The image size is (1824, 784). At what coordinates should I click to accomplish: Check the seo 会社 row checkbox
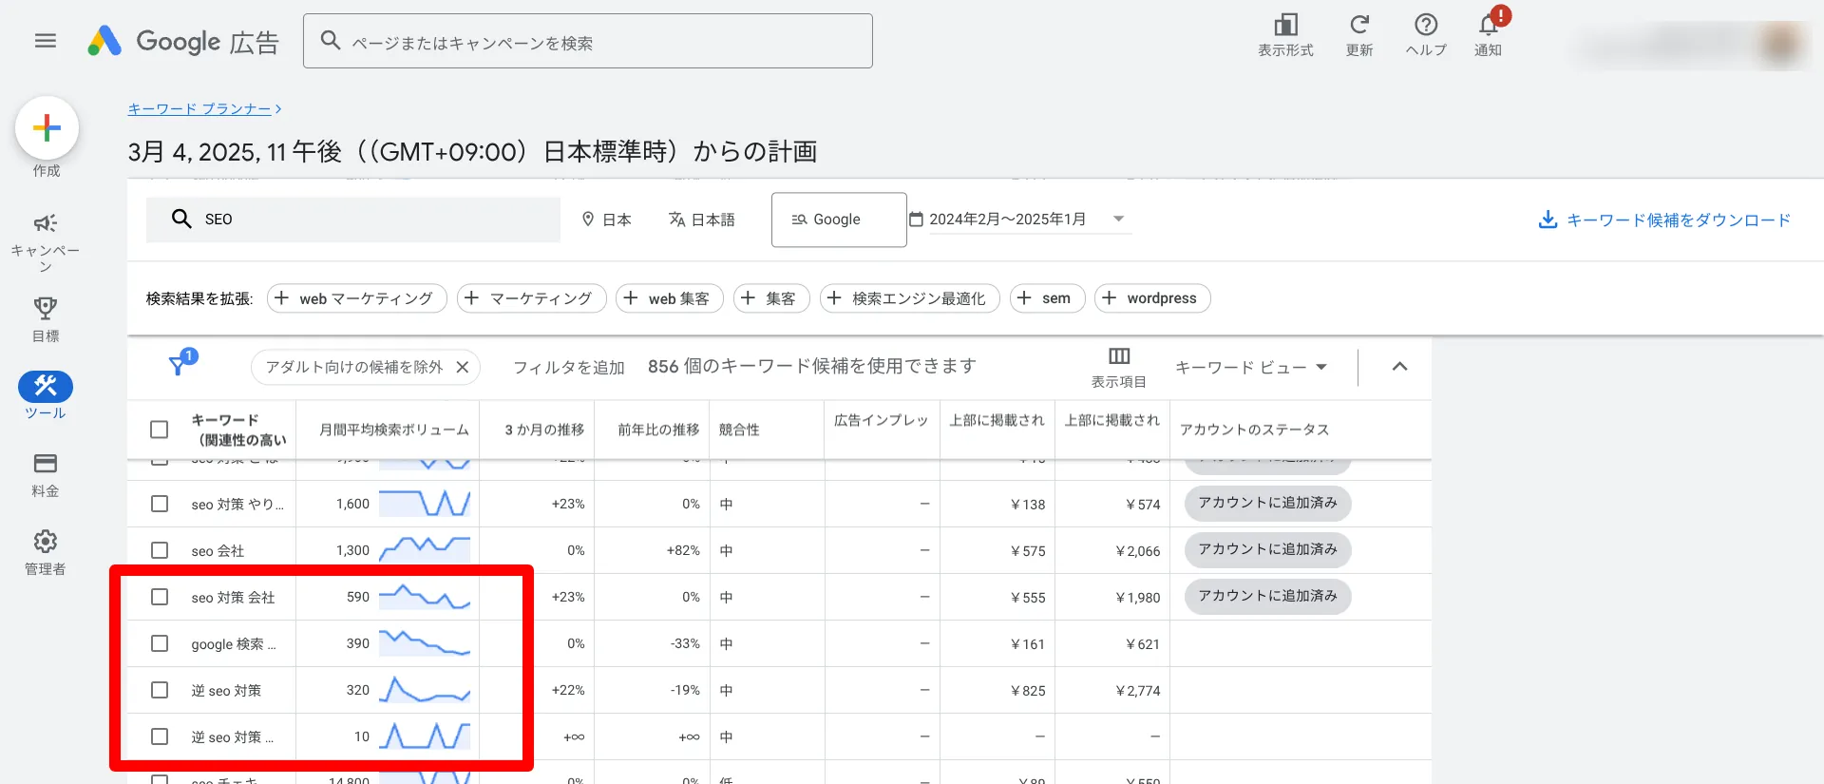[x=160, y=550]
